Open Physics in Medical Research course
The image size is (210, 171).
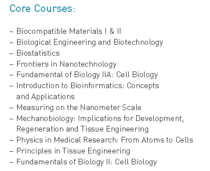[105, 140]
